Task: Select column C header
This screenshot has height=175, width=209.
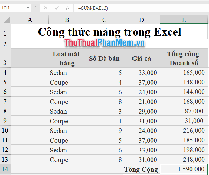Action: [104, 20]
